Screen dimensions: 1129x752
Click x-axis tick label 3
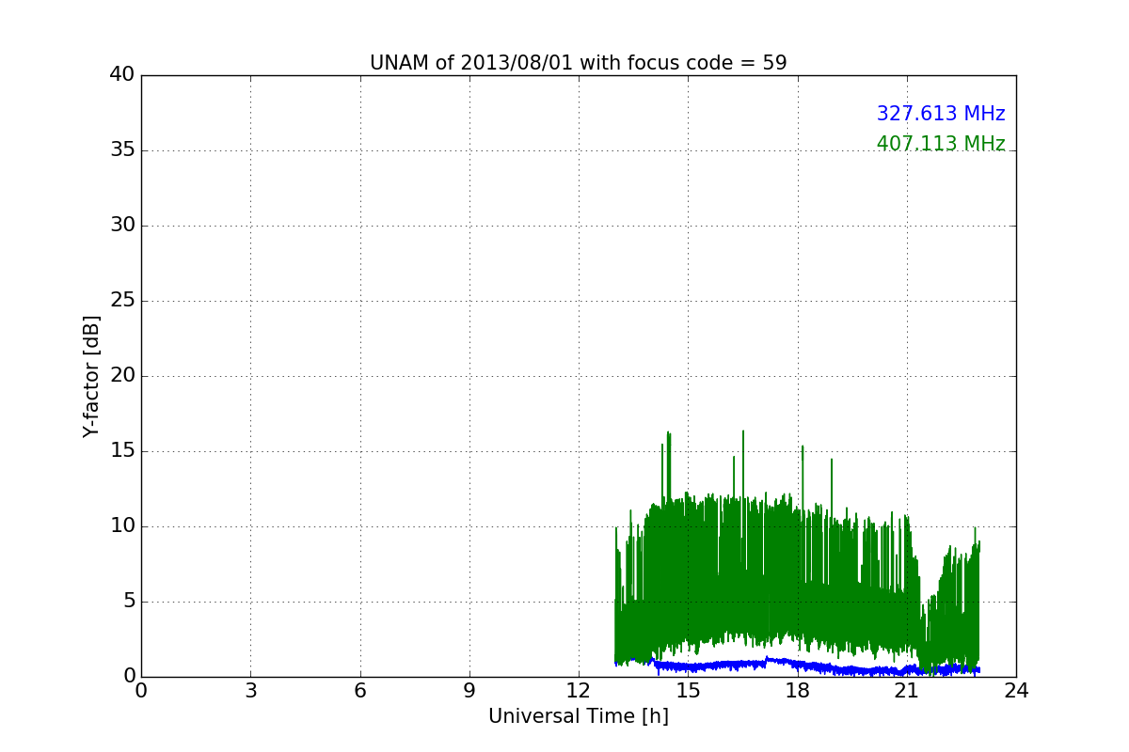click(x=250, y=691)
